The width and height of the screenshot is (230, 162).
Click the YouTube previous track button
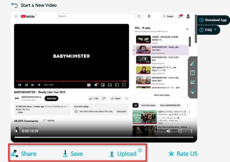[20, 85]
